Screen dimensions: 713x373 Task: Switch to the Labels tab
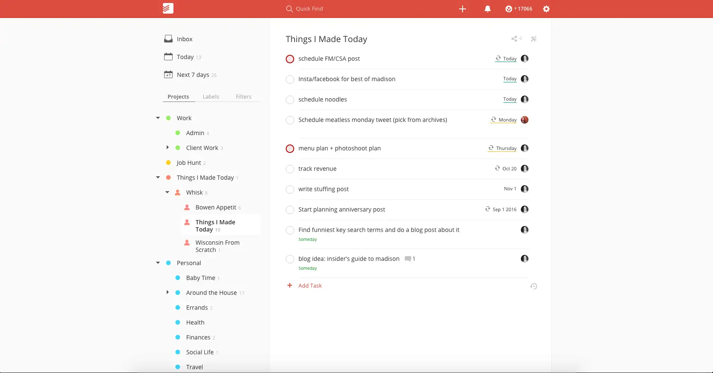211,97
